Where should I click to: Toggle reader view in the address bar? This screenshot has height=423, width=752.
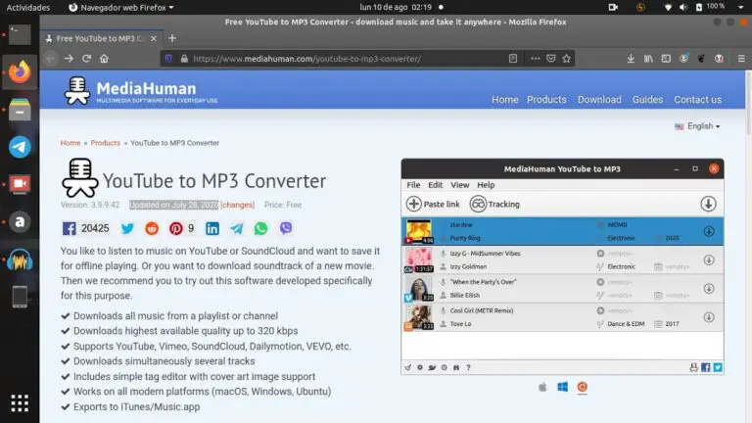click(513, 59)
